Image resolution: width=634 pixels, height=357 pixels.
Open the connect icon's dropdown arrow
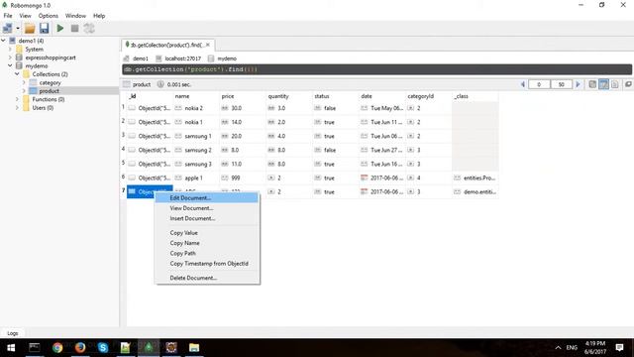pyautogui.click(x=18, y=29)
